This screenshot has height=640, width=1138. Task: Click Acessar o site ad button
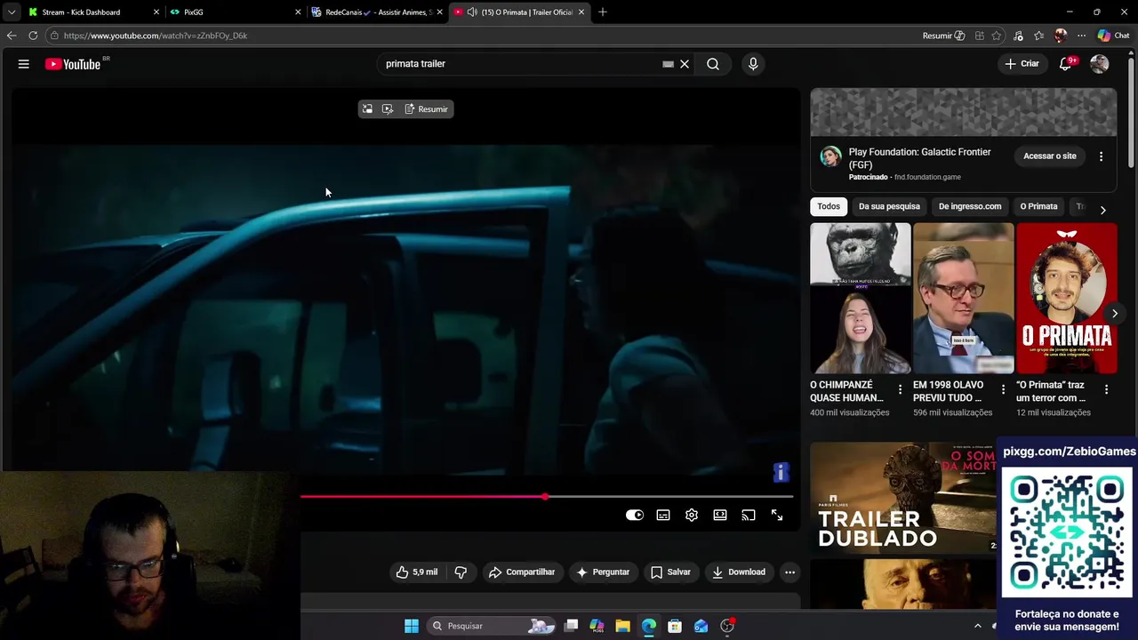(1050, 156)
